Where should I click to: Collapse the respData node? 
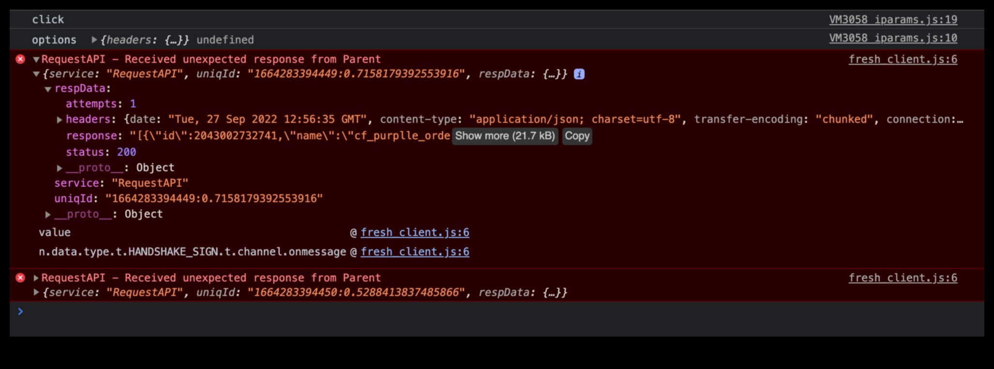click(48, 89)
